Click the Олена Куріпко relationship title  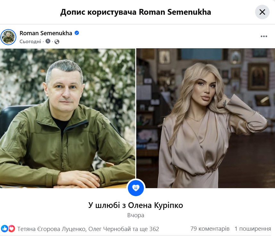[136, 205]
